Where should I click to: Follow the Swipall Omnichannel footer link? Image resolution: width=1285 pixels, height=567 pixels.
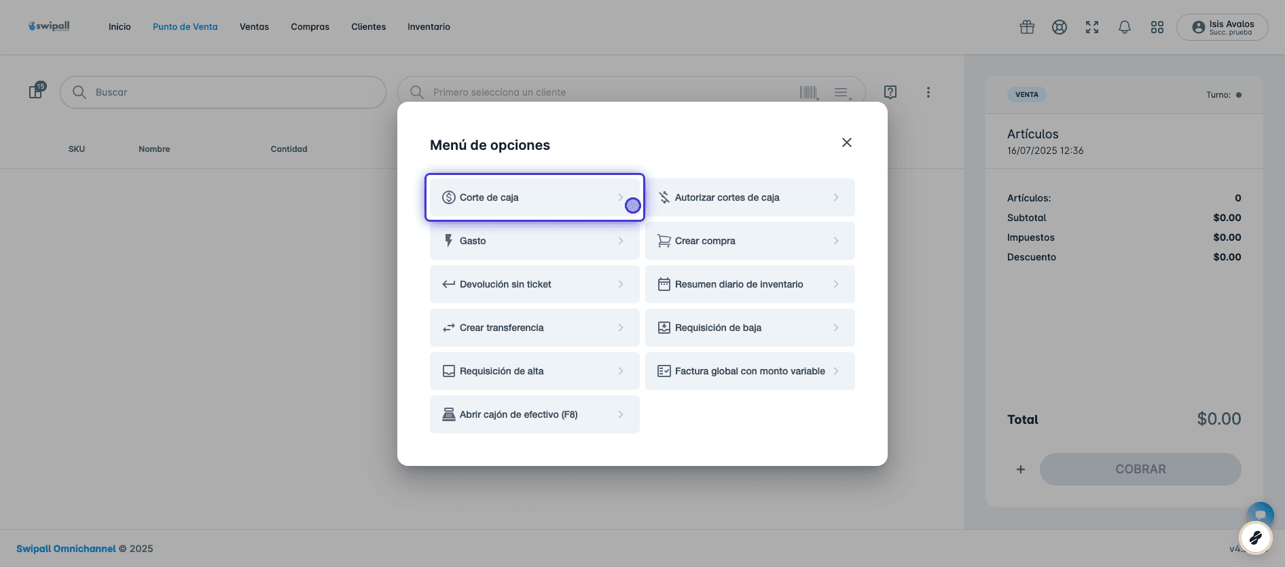pyautogui.click(x=66, y=549)
